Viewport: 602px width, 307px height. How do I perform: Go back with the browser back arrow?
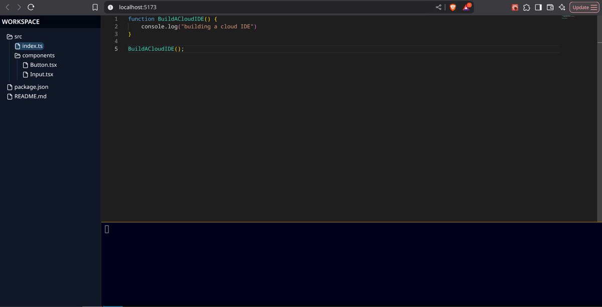coord(8,8)
